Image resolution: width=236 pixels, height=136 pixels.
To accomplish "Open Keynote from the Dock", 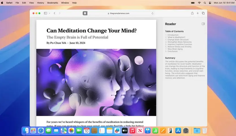I will [x=148, y=131].
